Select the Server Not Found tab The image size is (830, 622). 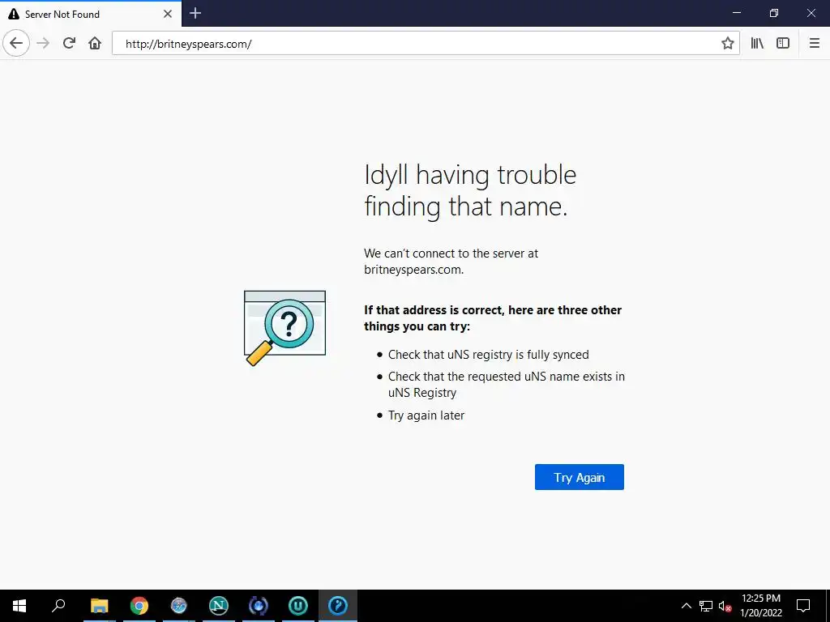[91, 14]
